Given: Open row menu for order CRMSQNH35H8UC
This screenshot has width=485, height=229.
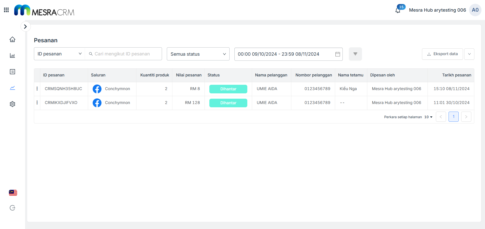Looking at the screenshot, I should (x=37, y=89).
